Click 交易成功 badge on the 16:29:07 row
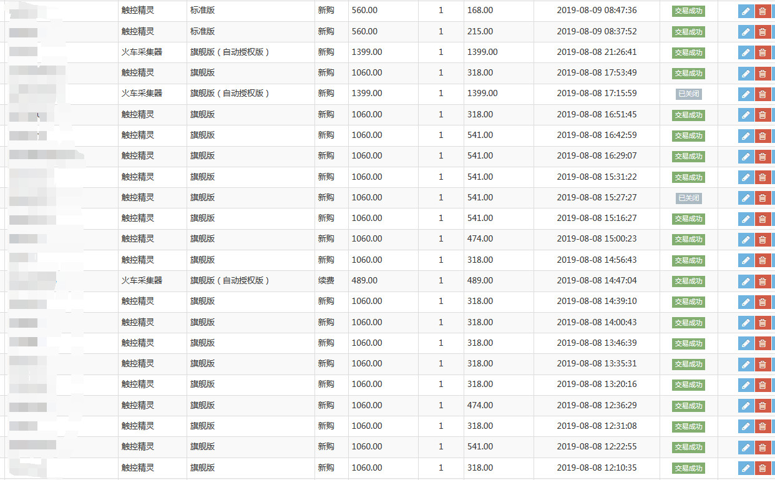Viewport: 775px width, 480px height. point(688,156)
